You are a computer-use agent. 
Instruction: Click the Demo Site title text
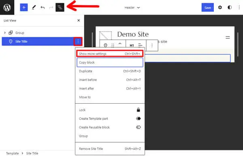pyautogui.click(x=133, y=34)
